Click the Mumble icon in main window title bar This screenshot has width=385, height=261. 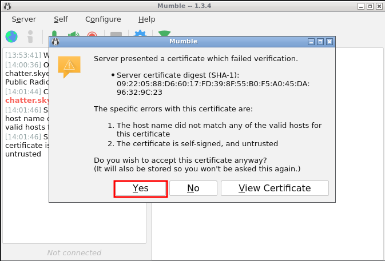6,5
